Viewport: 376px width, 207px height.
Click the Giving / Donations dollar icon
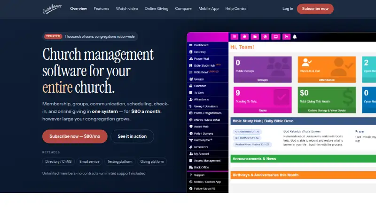[191, 106]
